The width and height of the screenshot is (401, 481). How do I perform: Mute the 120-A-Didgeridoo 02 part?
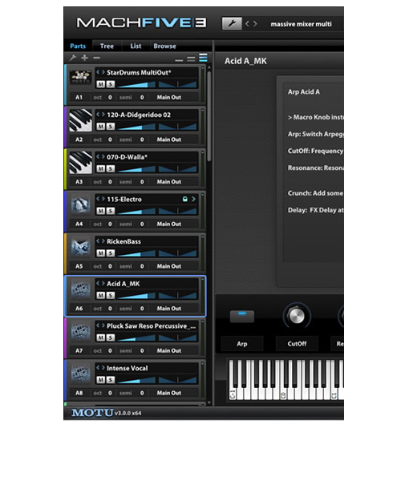point(100,127)
